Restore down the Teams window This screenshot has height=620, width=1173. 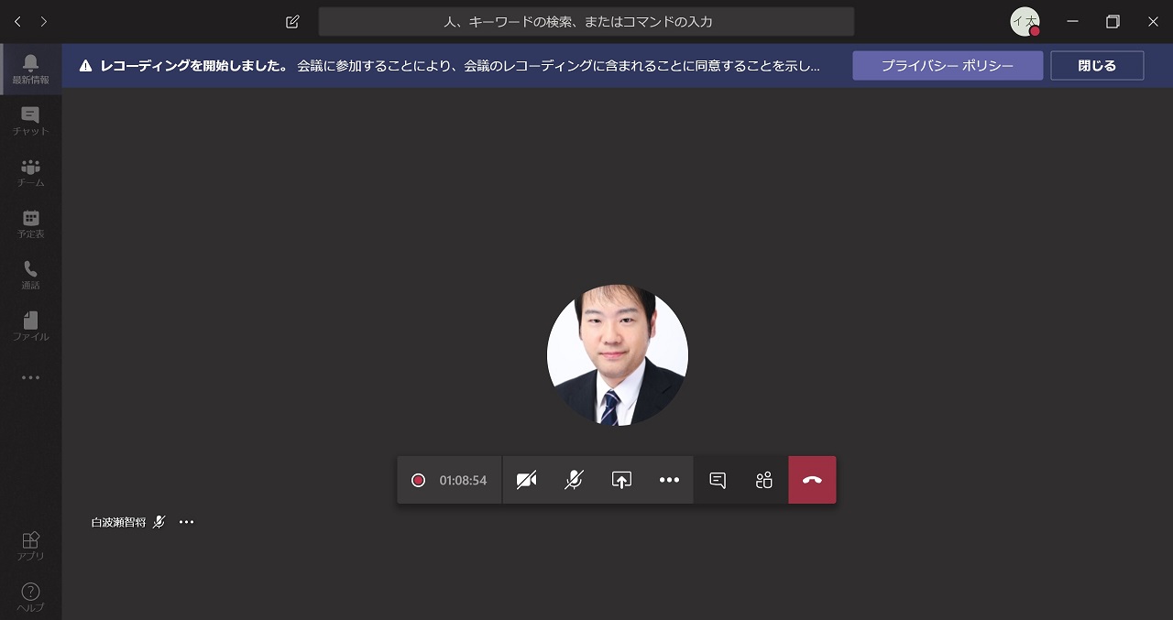coord(1113,21)
